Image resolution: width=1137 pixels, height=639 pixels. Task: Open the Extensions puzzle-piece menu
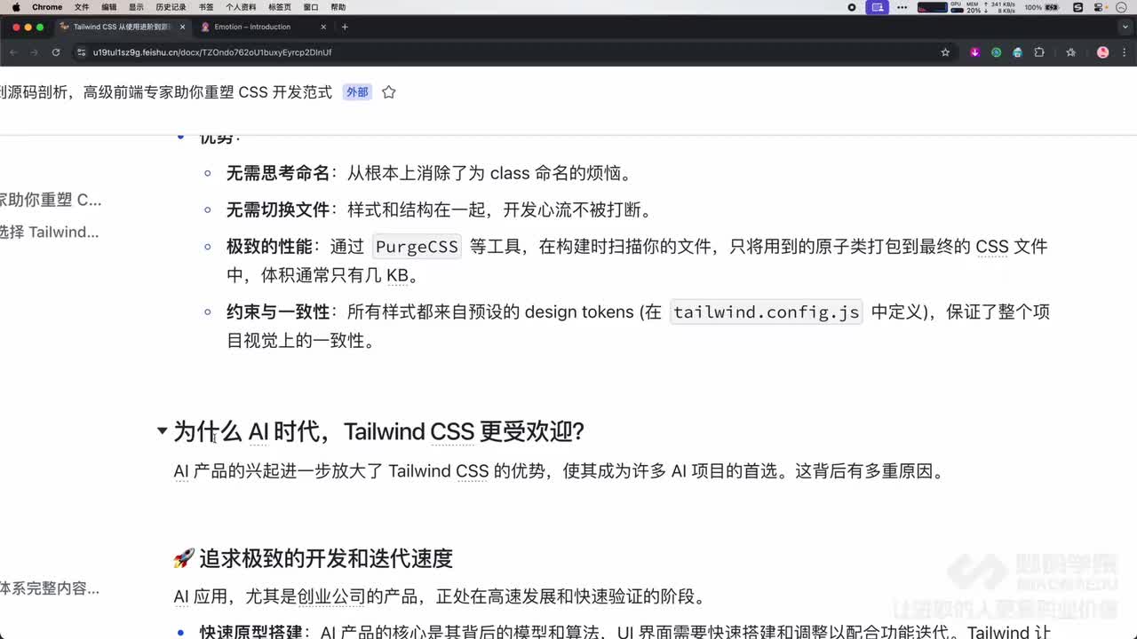pyautogui.click(x=1039, y=52)
